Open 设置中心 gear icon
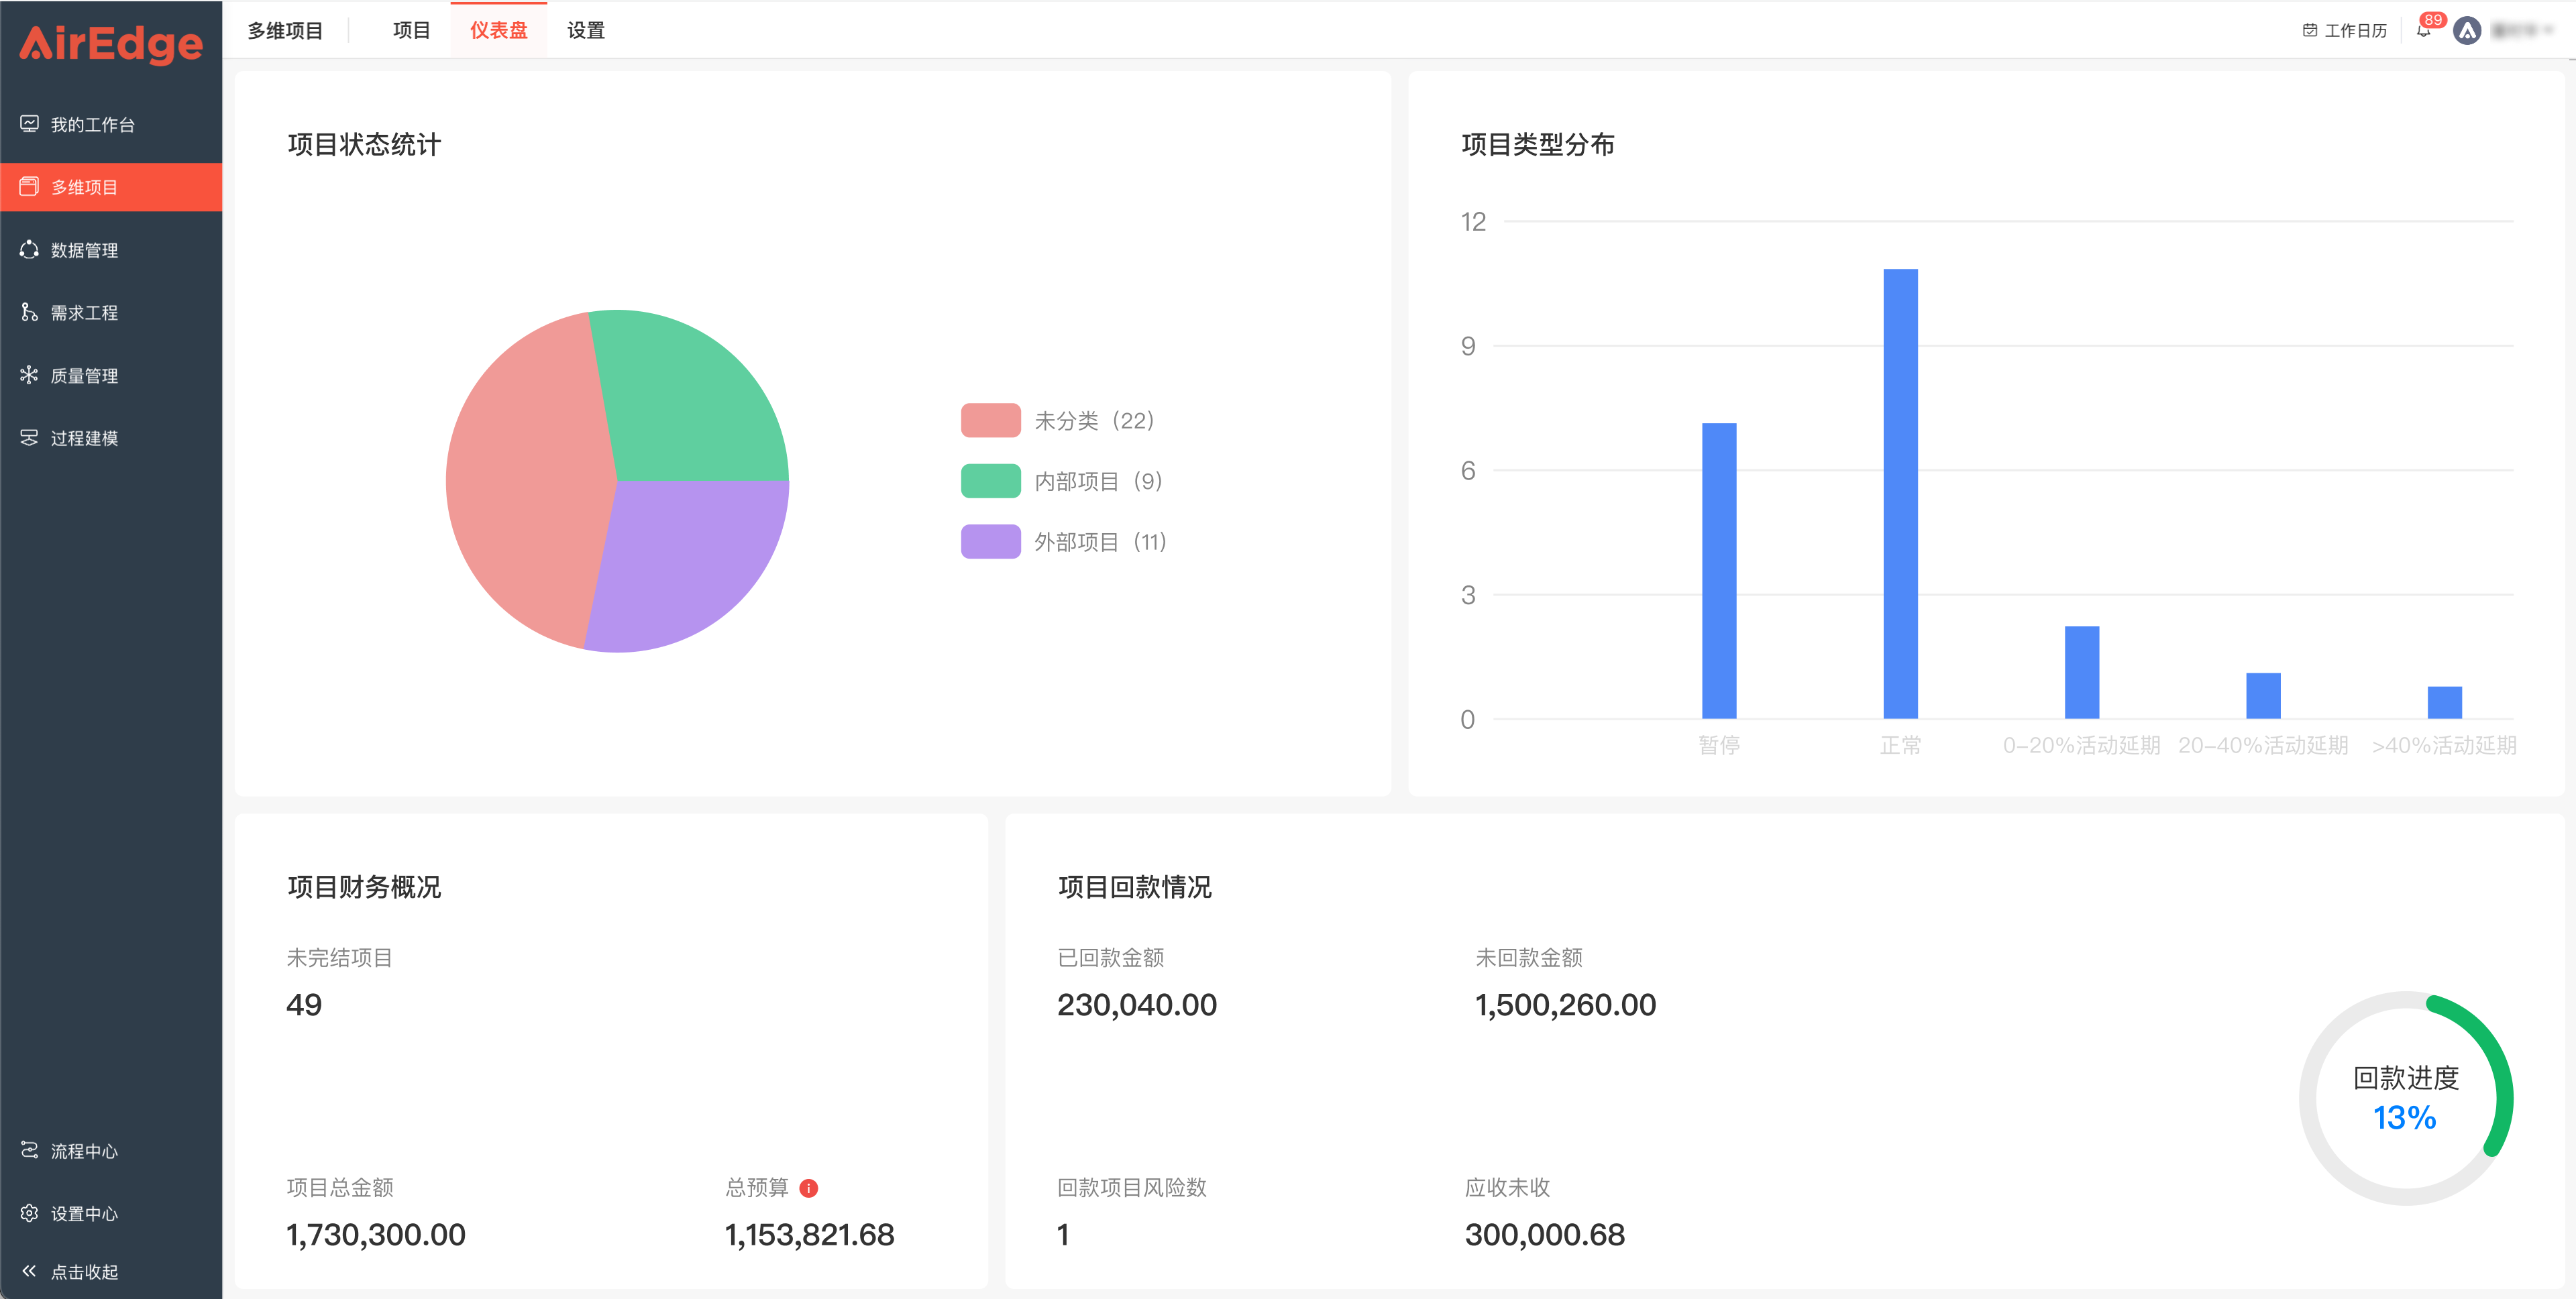 tap(29, 1213)
